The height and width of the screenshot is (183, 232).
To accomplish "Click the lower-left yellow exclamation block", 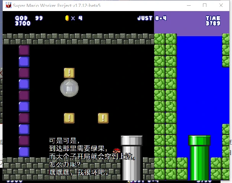I will (x=69, y=118).
